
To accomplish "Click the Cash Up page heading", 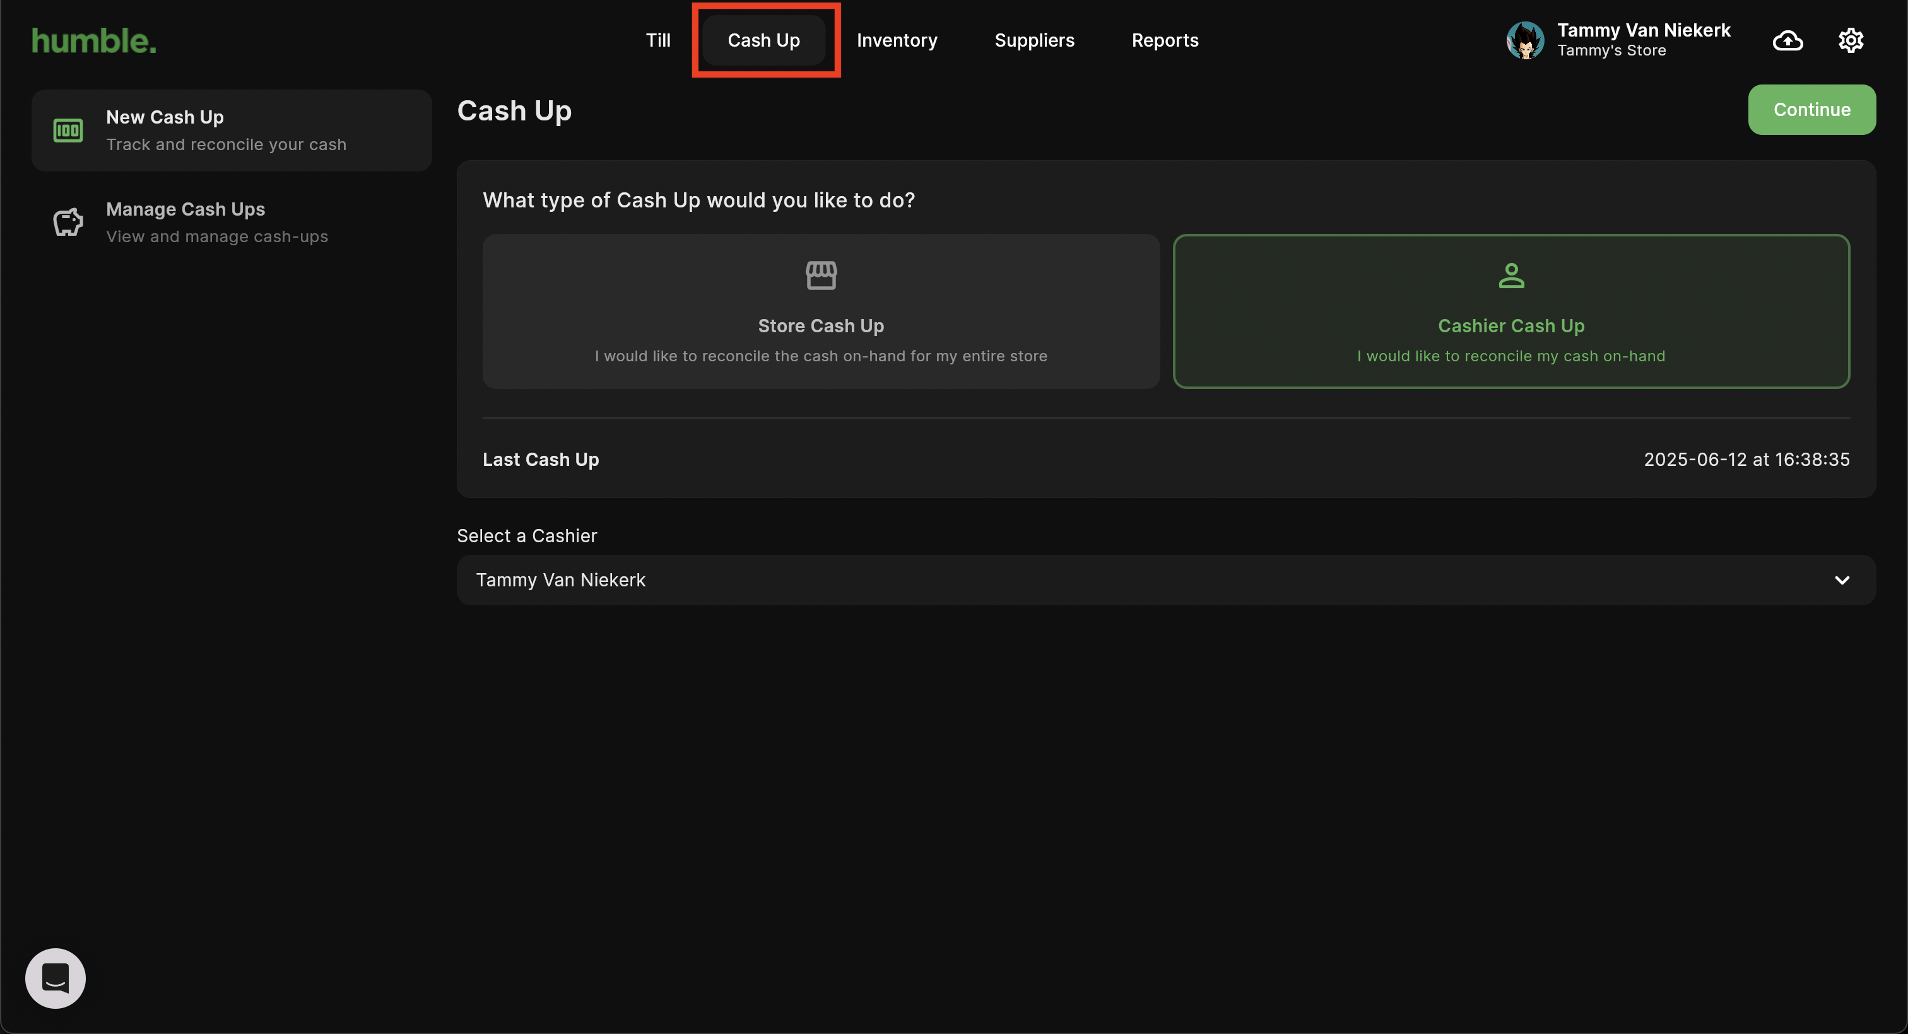I will pos(514,110).
